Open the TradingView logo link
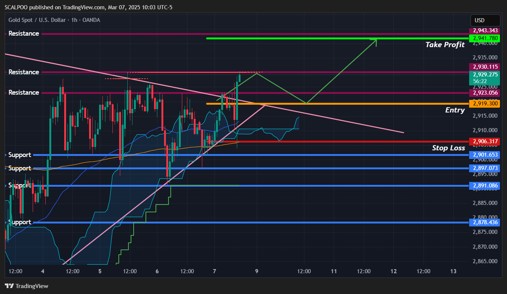Viewport: 507px width, 294px height. 26,286
